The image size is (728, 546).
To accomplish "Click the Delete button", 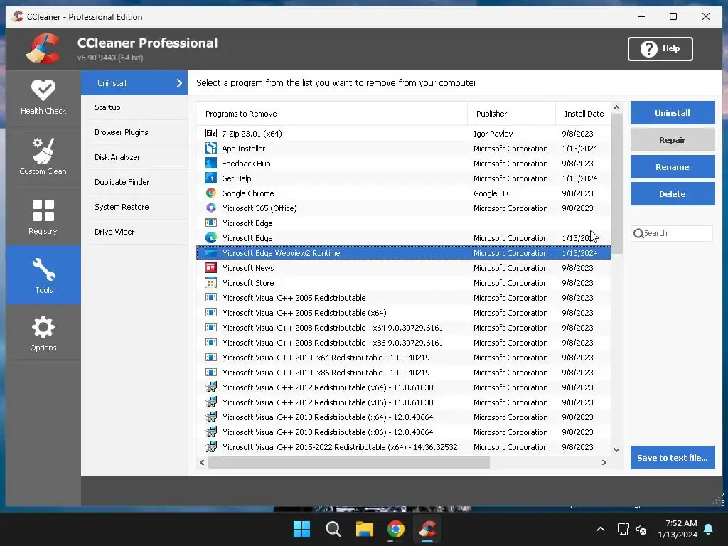I will pos(673,193).
